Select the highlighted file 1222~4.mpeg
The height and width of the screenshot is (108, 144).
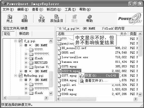click(71, 71)
